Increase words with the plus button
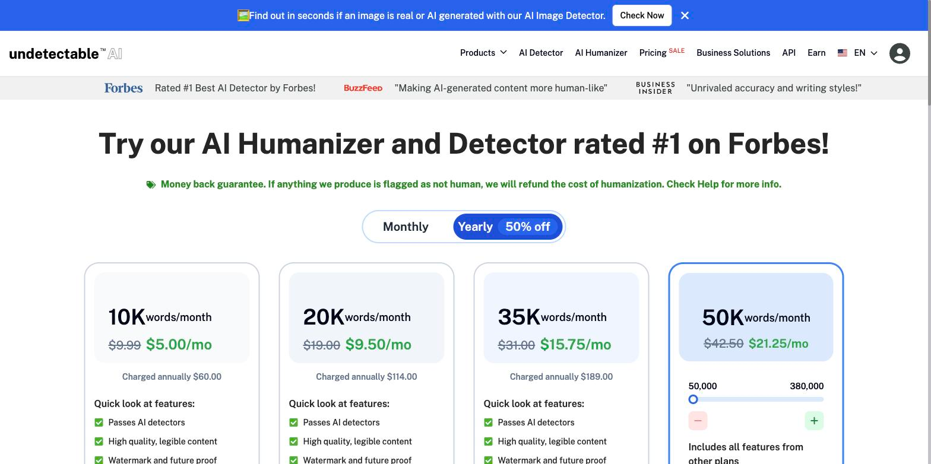 tap(814, 421)
